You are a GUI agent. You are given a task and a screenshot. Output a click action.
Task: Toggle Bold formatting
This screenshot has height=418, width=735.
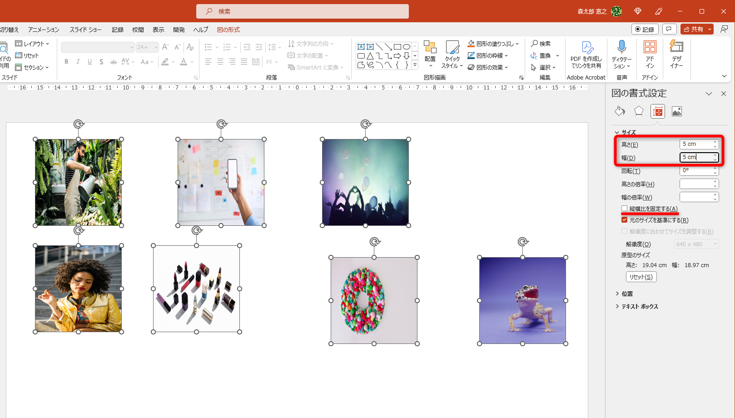click(66, 62)
